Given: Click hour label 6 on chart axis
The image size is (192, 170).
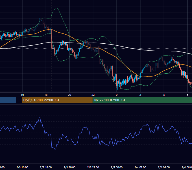Looking at the screenshot, I should coord(187,95).
